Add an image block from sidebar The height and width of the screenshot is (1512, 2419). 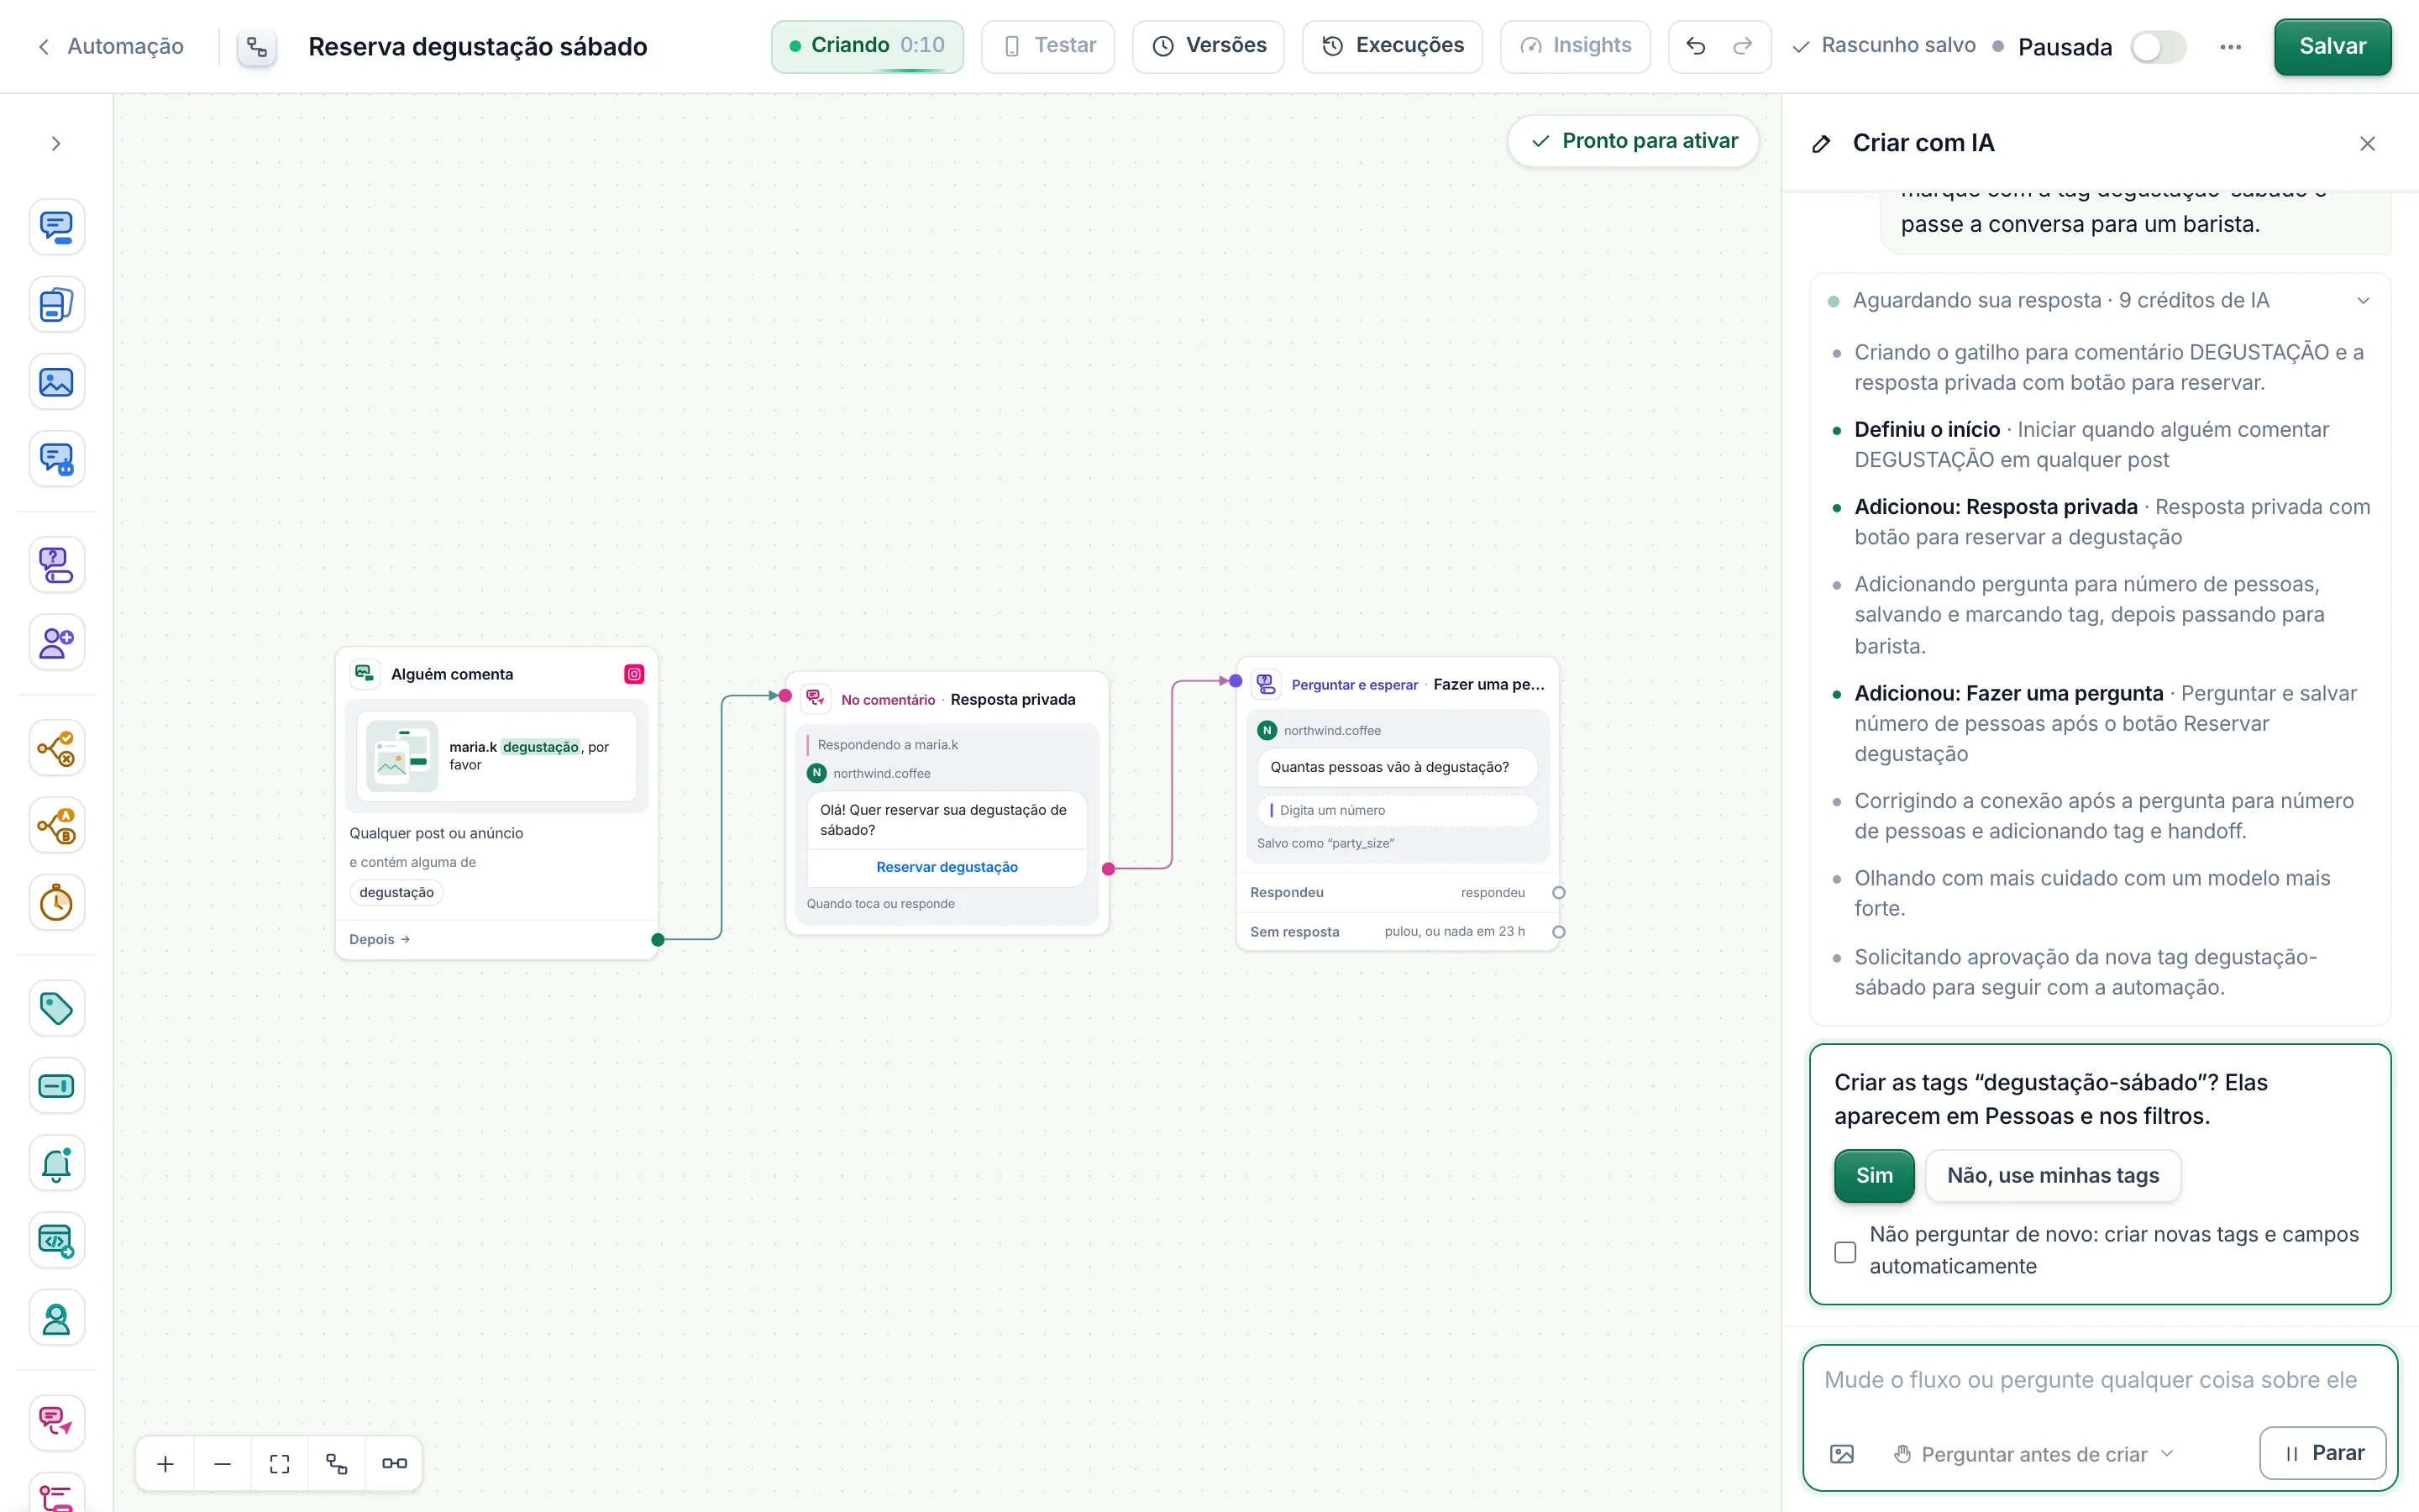coord(56,382)
